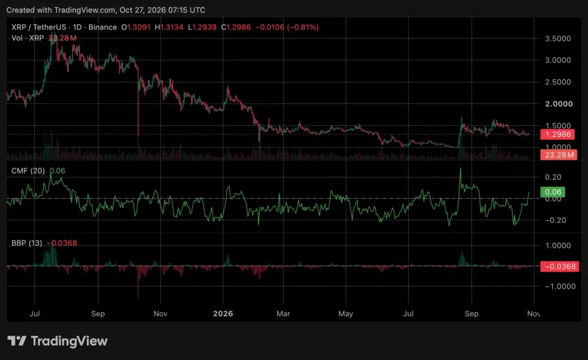Click the BBP 1.0000 axis label
The width and height of the screenshot is (588, 360).
click(x=558, y=246)
